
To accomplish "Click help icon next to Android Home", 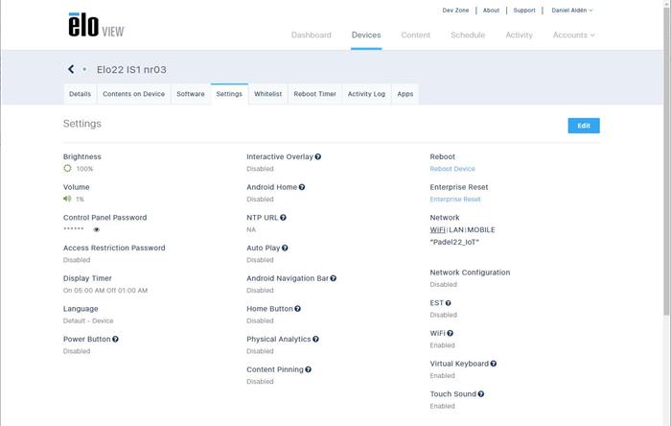I will (302, 187).
